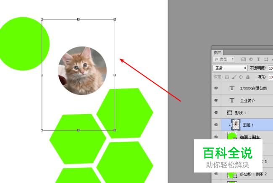The height and width of the screenshot is (183, 273).
Task: Toggle lock all padlock icon
Action: click(x=248, y=77)
